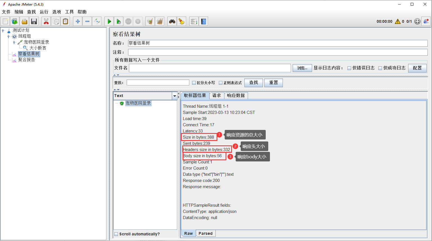Click the 配置 button

[x=417, y=68]
